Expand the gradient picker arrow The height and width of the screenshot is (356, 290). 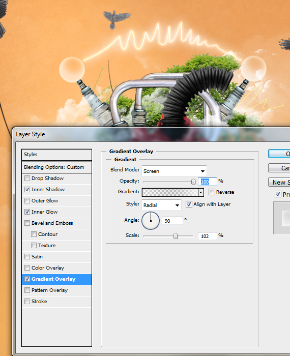[x=201, y=192]
